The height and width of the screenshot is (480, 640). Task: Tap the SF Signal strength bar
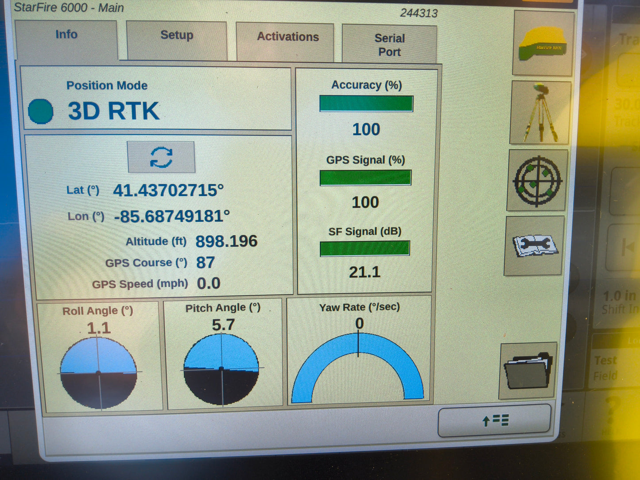365,249
